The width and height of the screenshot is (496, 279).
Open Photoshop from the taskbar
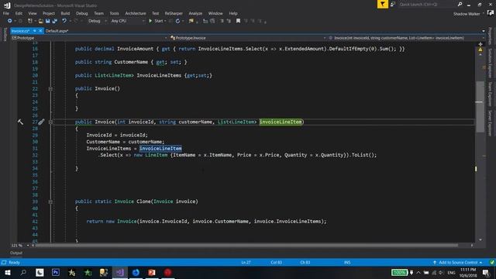(x=56, y=272)
